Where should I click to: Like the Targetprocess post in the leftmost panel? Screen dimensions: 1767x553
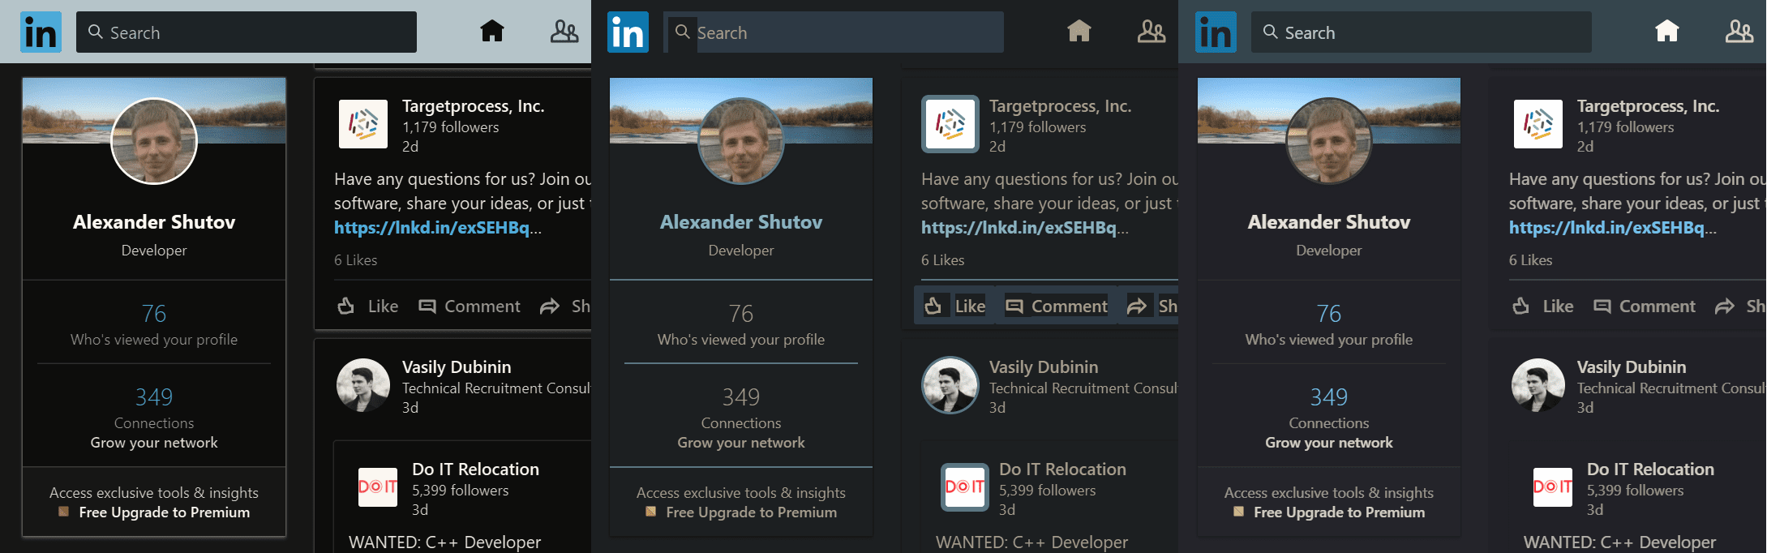pyautogui.click(x=368, y=307)
